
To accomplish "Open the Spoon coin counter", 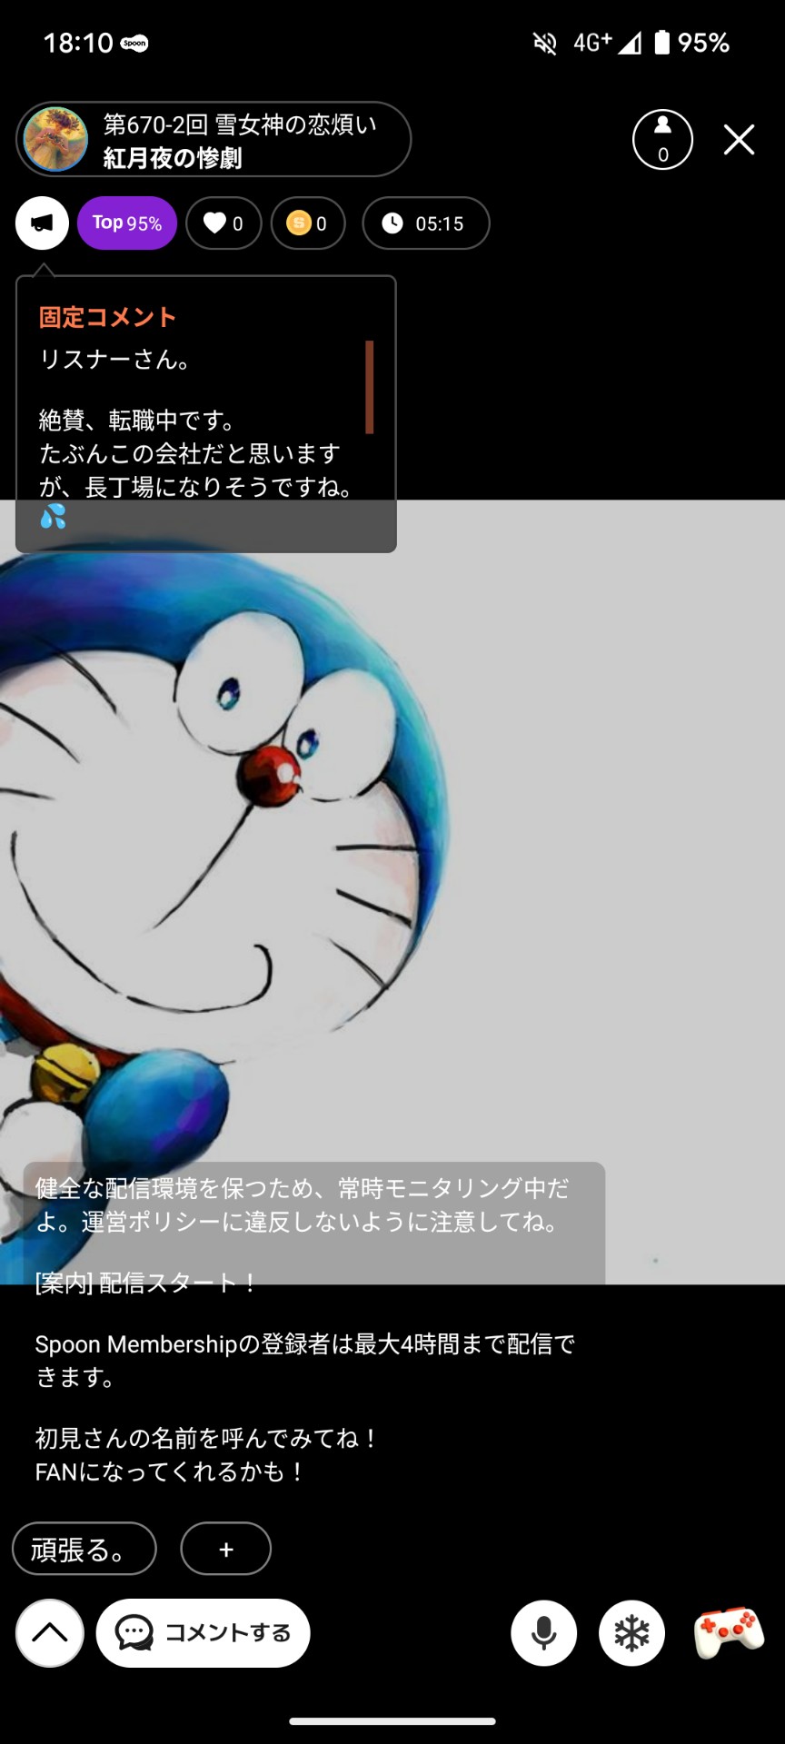I will click(x=308, y=223).
